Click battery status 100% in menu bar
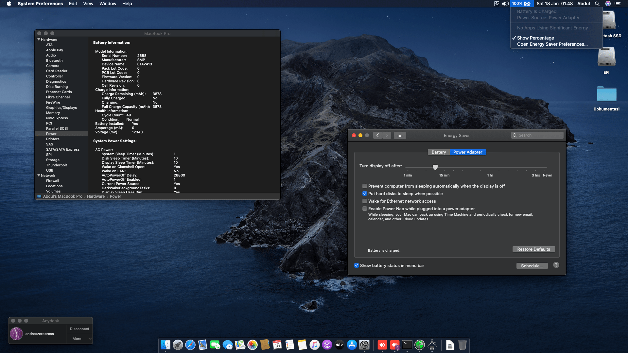 521,4
